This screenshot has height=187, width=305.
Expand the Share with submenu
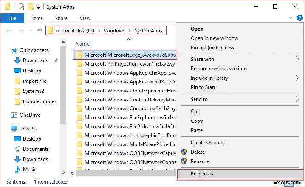[297, 59]
